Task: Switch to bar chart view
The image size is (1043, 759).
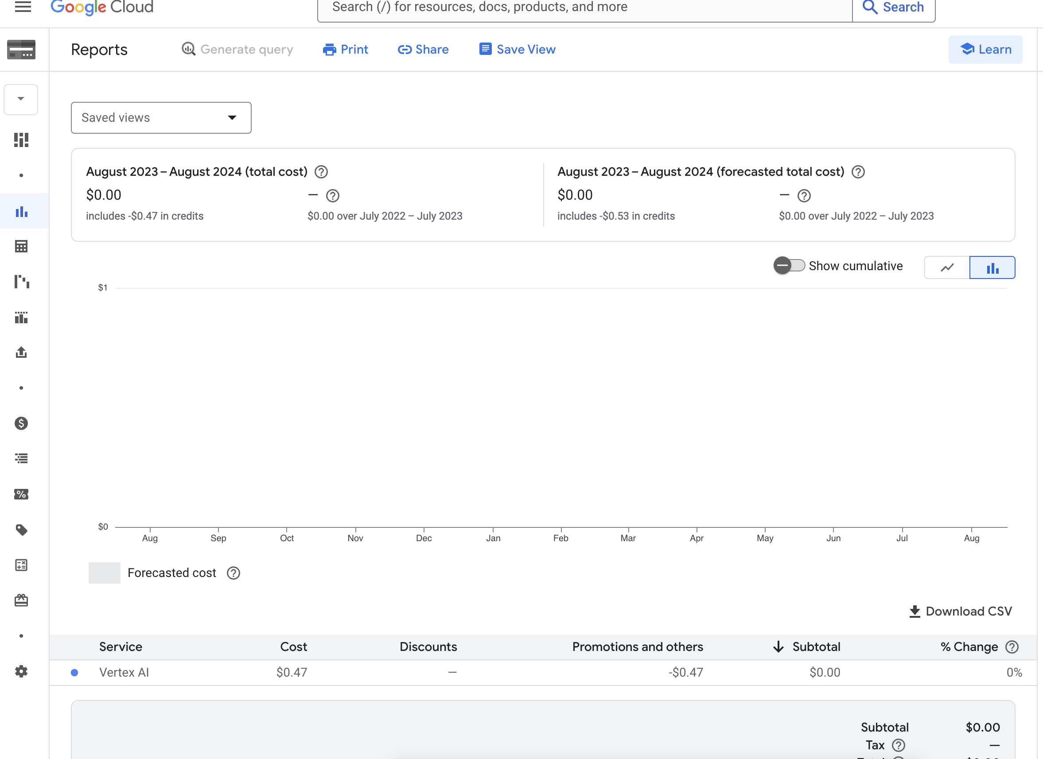Action: [x=992, y=267]
